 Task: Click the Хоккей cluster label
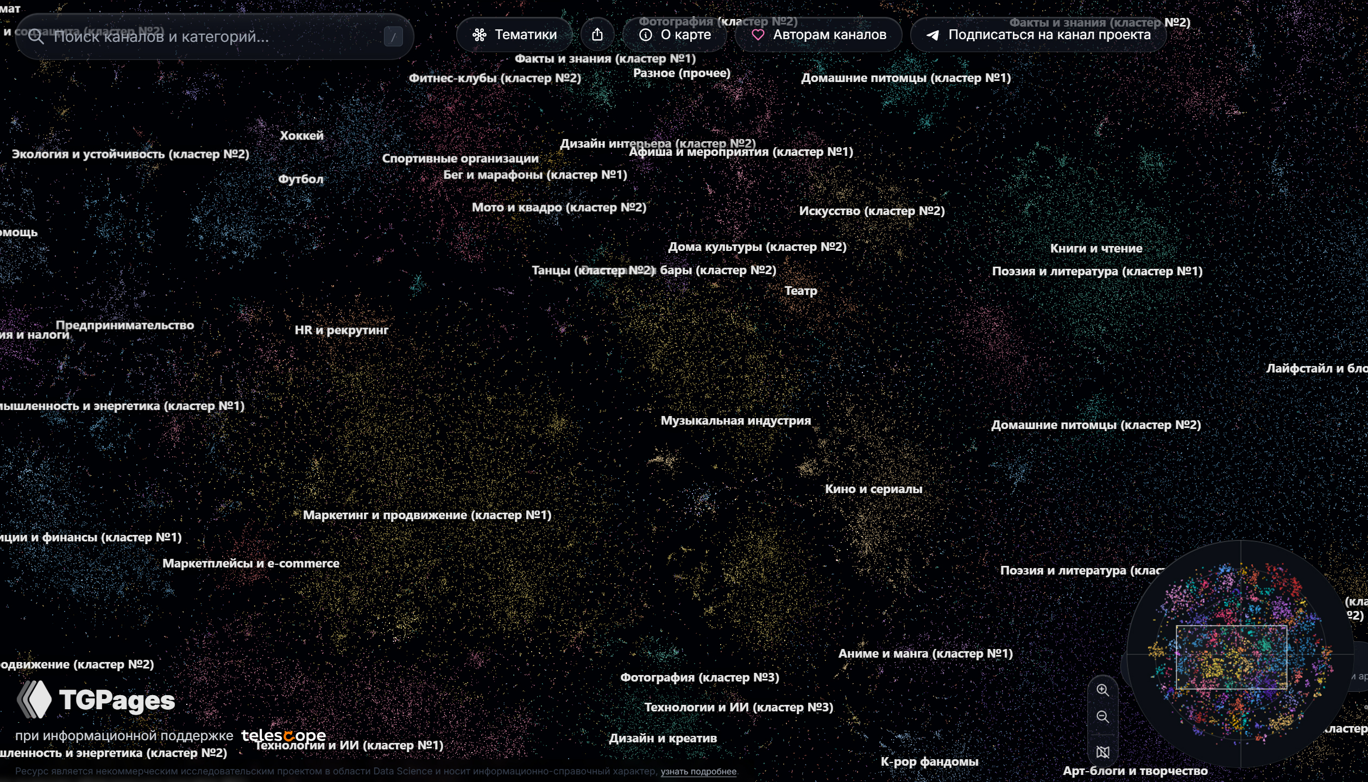click(x=301, y=135)
